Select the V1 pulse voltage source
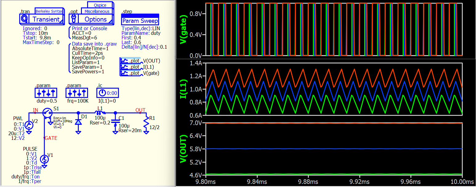Screen dimensions: 476x187 (x=45, y=159)
